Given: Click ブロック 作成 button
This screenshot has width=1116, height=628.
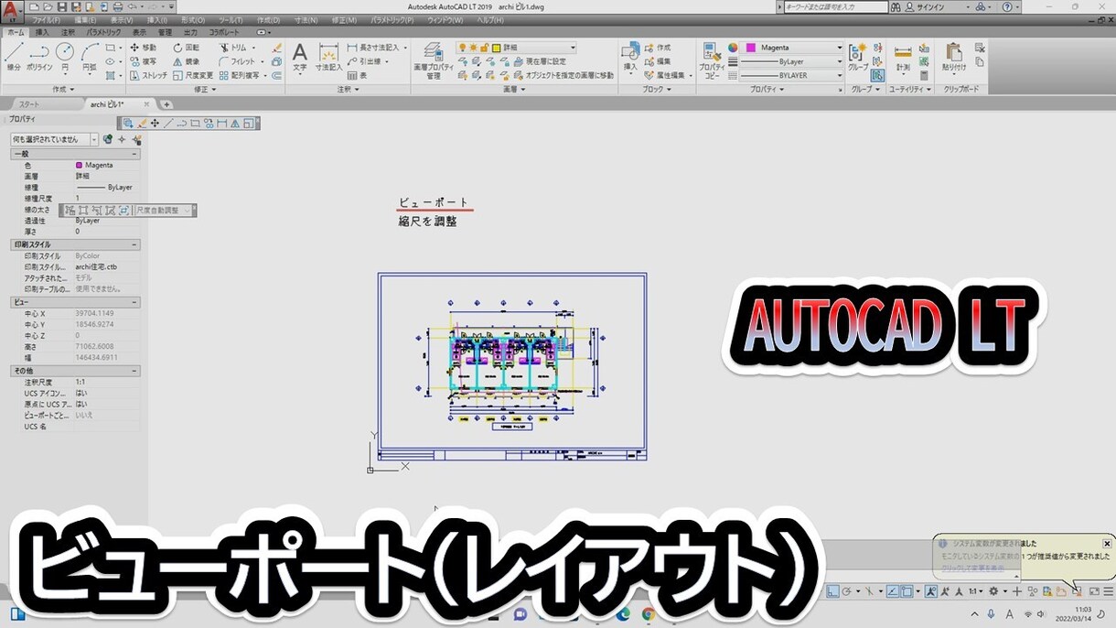Looking at the screenshot, I should click(x=657, y=48).
